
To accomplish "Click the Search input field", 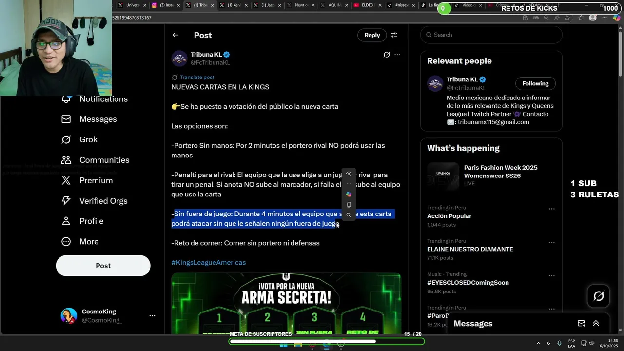I will click(x=491, y=35).
